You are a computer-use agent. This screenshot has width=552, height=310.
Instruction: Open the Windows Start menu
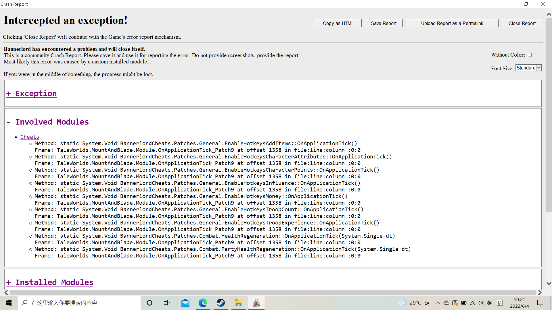coord(9,303)
